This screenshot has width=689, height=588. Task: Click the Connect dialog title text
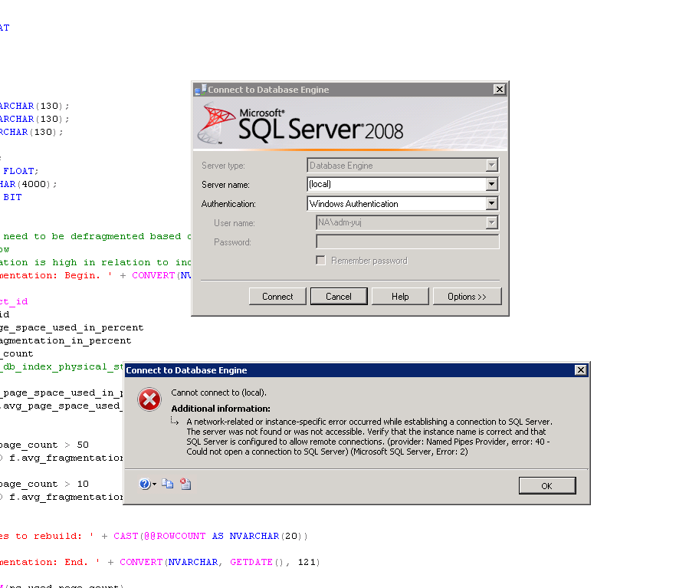point(268,90)
